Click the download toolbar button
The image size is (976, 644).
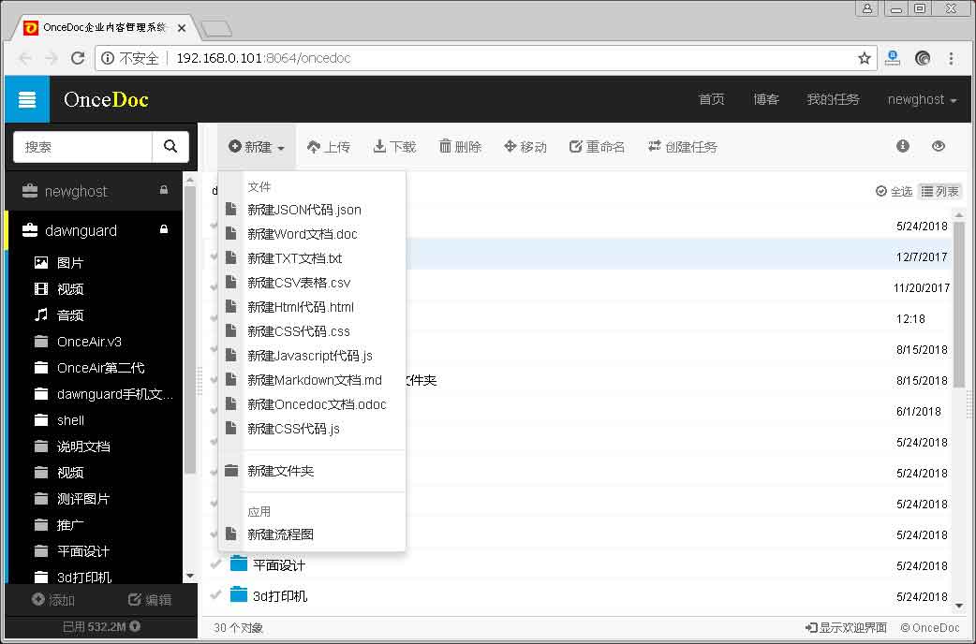394,147
